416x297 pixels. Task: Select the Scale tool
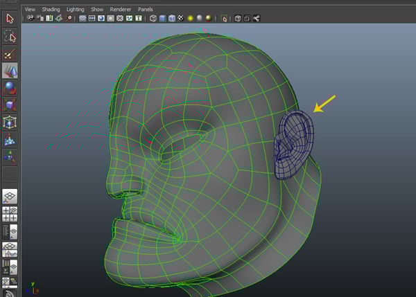pos(10,105)
